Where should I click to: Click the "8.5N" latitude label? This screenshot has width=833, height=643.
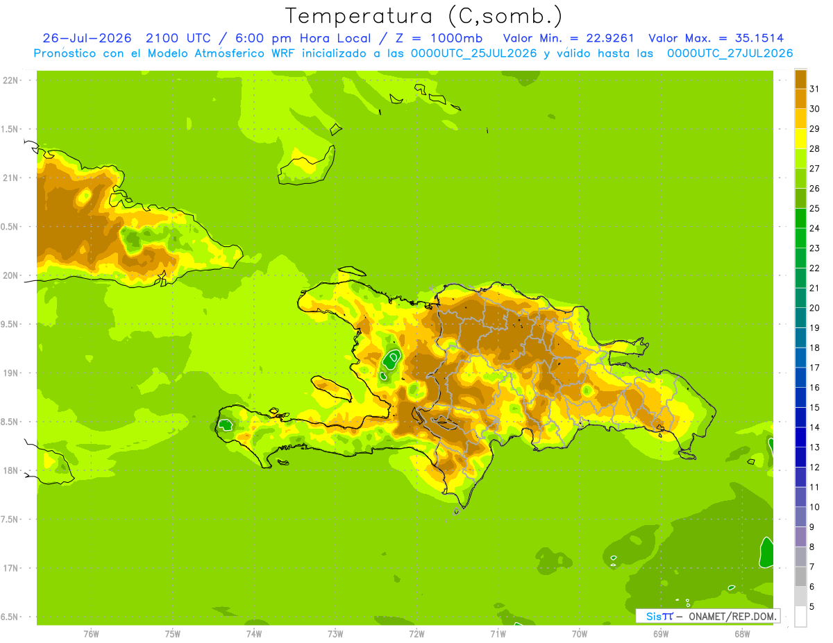(x=10, y=422)
